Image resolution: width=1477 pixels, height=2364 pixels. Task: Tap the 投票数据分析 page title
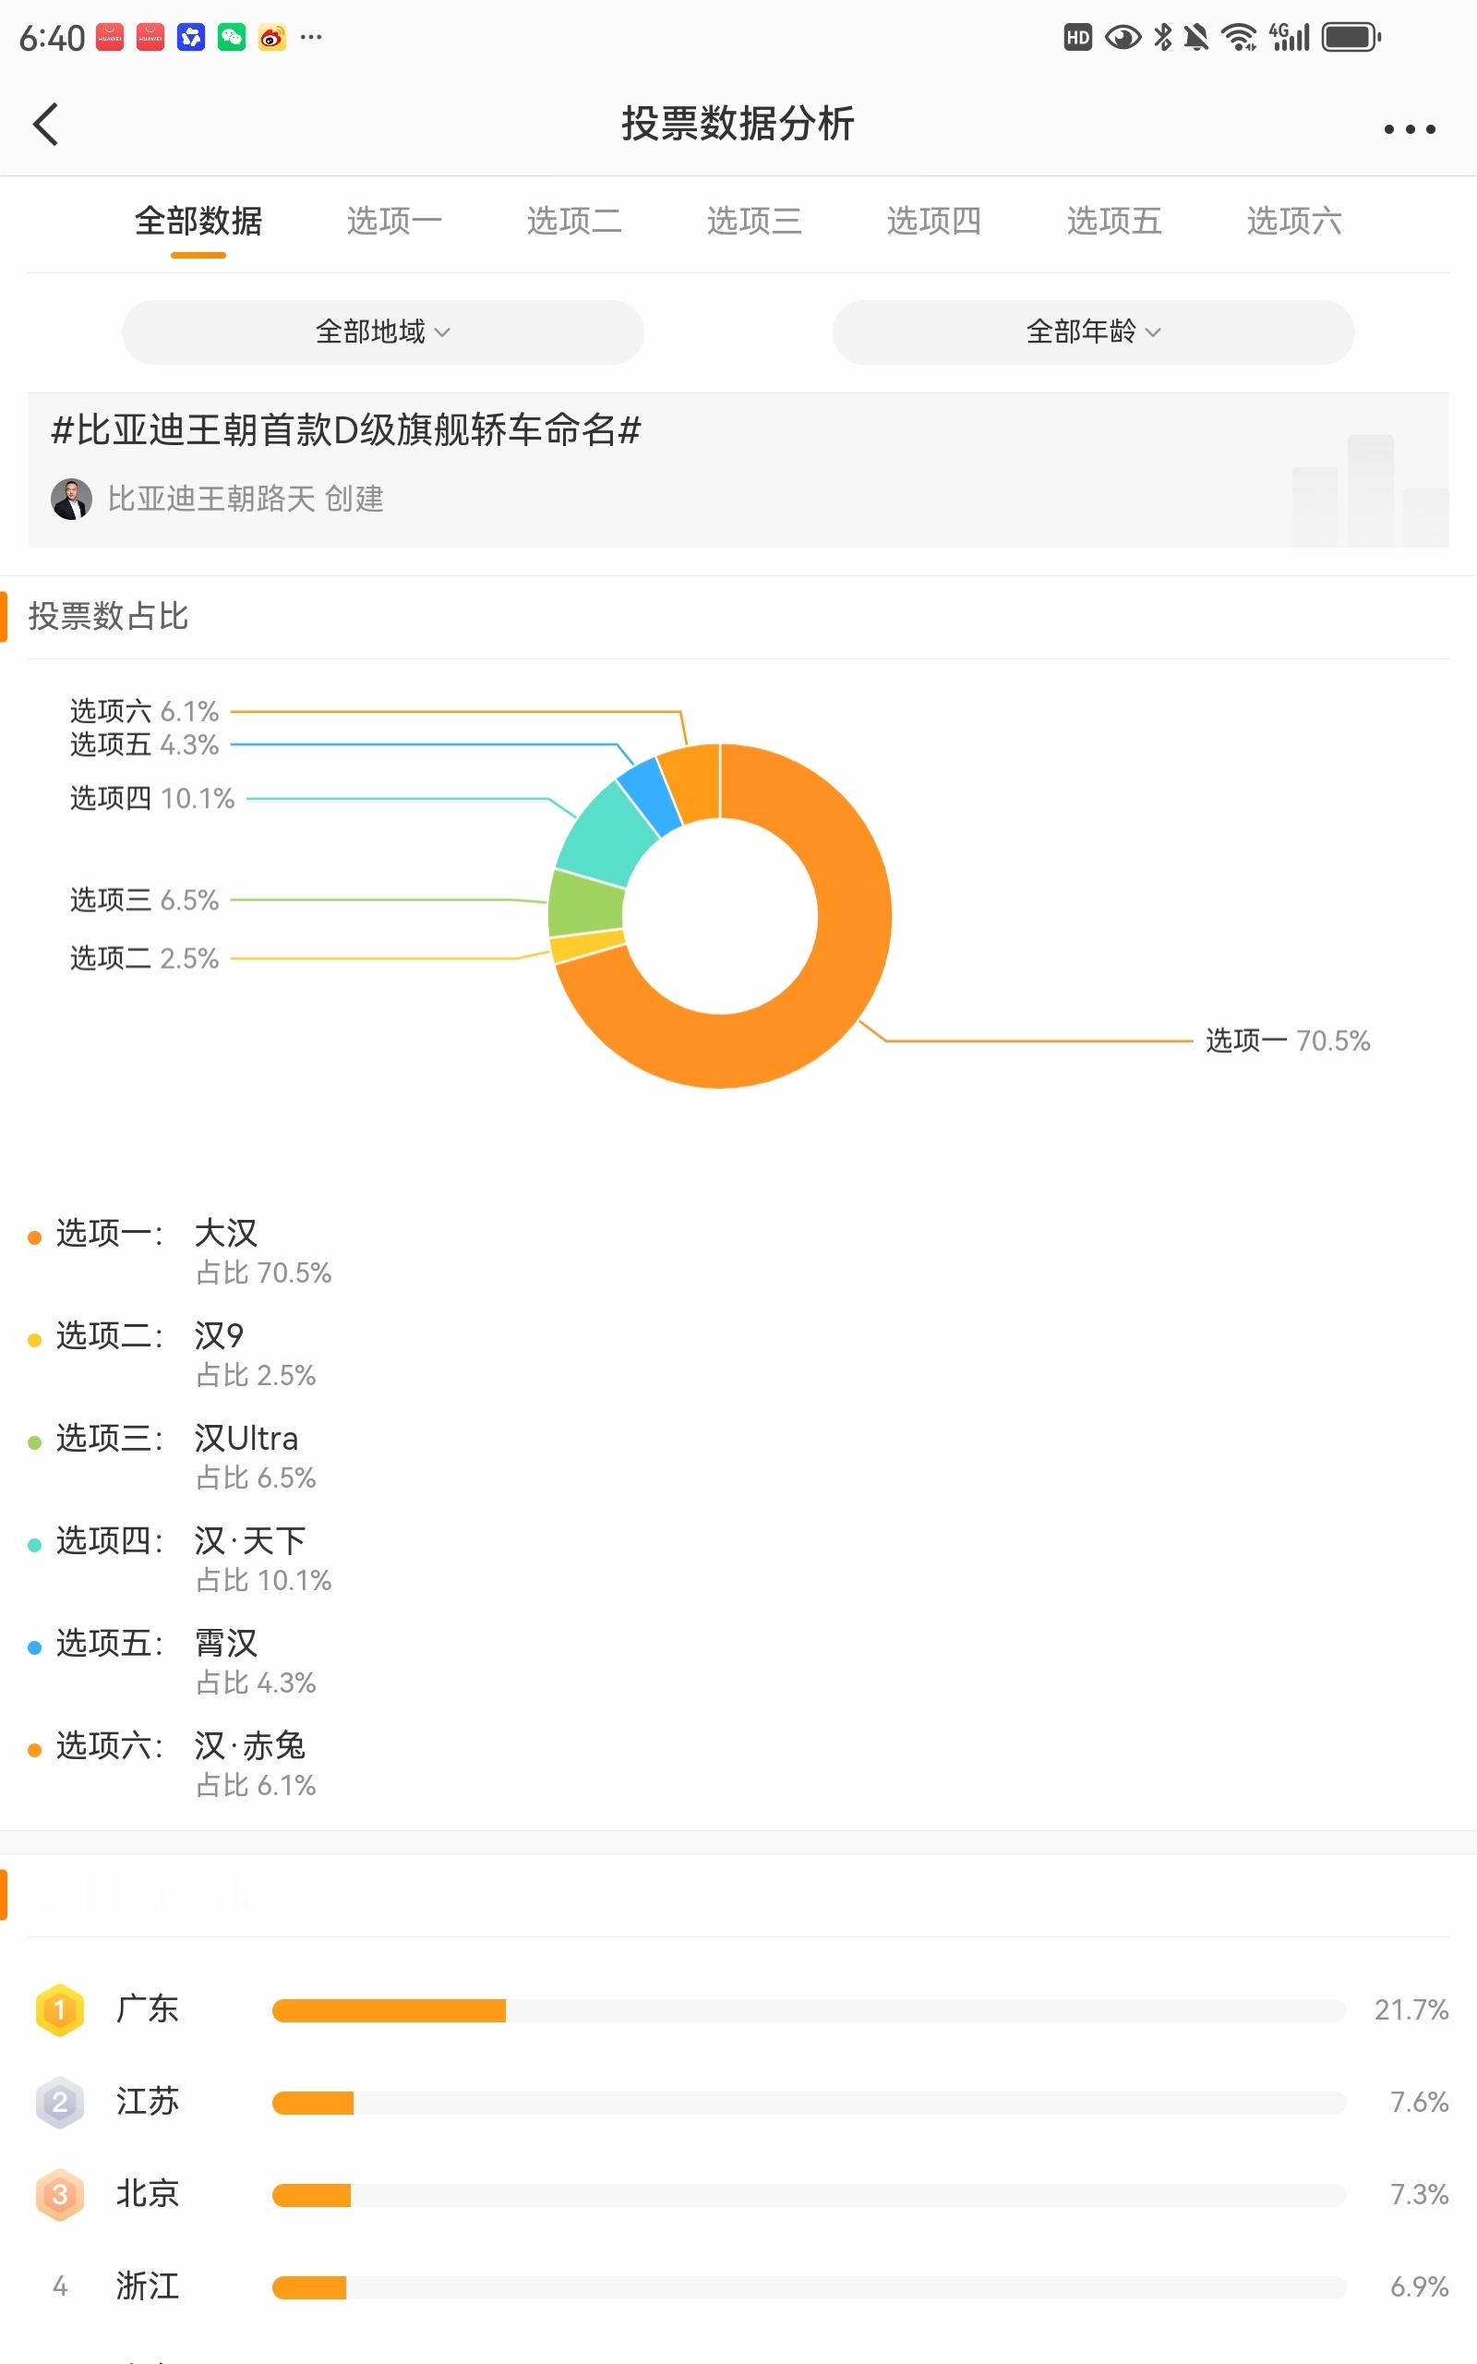[x=738, y=124]
